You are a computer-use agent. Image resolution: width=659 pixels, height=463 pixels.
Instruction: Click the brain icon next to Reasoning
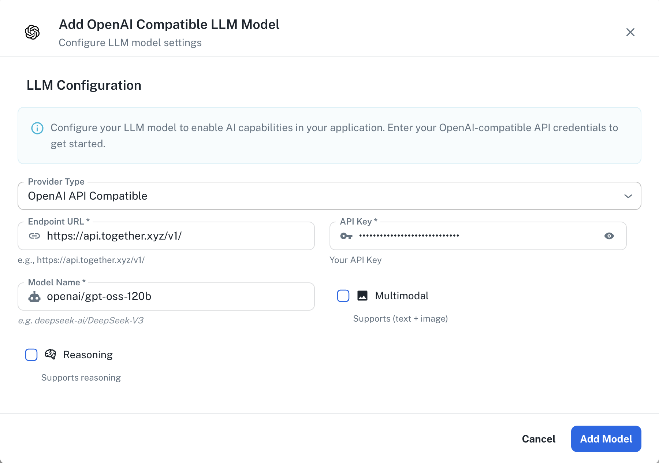click(51, 354)
